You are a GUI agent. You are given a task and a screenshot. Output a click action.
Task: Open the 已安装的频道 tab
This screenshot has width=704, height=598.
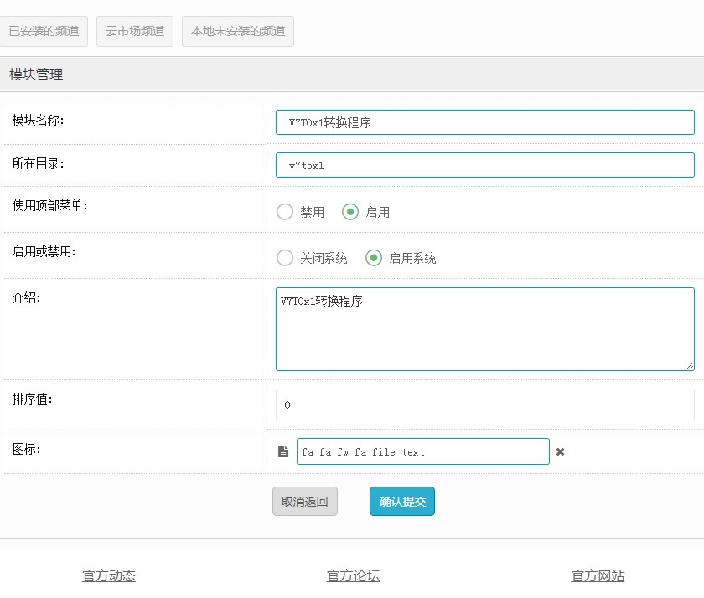(44, 31)
